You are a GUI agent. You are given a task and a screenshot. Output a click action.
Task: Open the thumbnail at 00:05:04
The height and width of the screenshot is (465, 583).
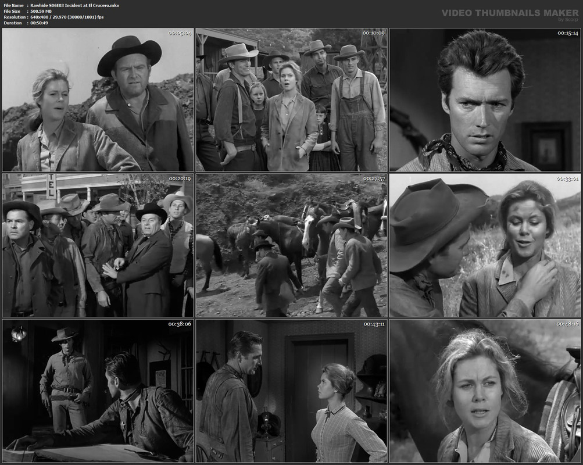[98, 99]
